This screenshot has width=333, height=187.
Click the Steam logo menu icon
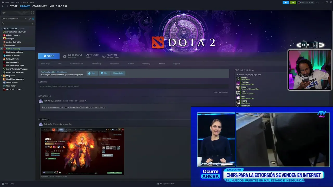coord(2,2)
